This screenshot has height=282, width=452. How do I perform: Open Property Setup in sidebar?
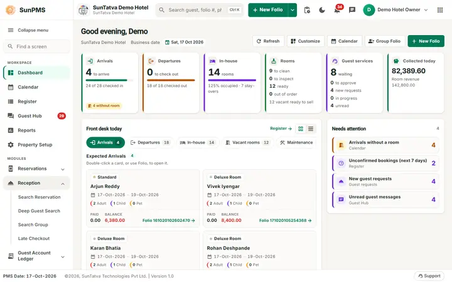click(x=36, y=145)
